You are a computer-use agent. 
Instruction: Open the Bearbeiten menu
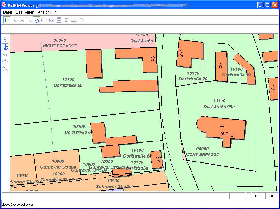[25, 12]
